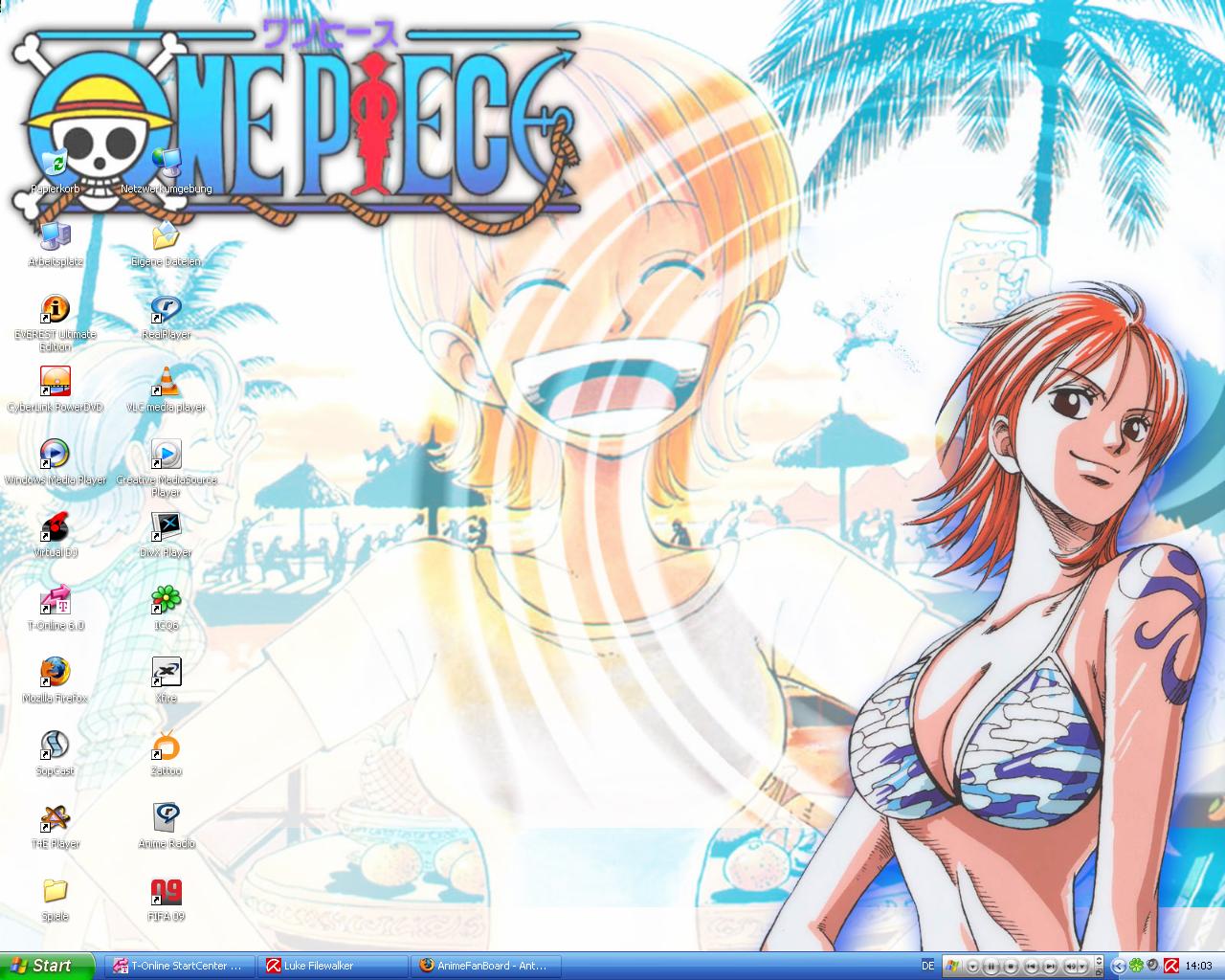Switch to the AnimeFanBoard Firefox taskbar window
1225x980 pixels.
tap(484, 966)
